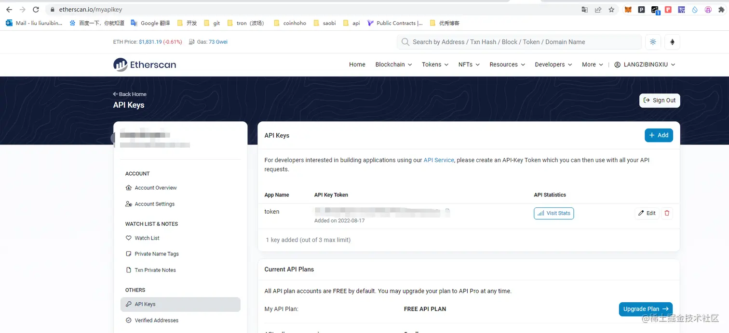Sign out of the account
729x333 pixels.
click(x=660, y=100)
